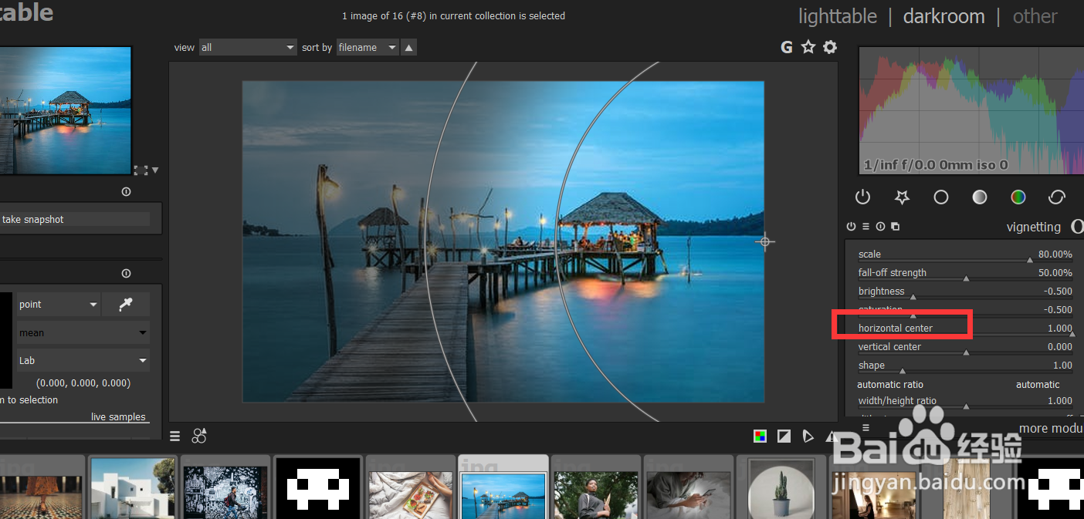Viewport: 1084px width, 519px height.
Task: Show colour modules group icon
Action: point(1018,197)
